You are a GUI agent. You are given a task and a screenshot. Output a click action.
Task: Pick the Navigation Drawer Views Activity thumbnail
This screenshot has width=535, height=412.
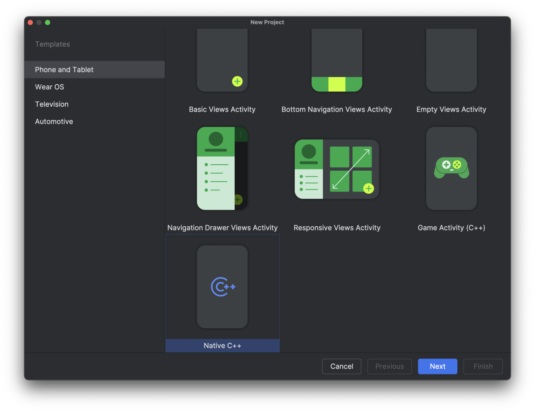(x=222, y=169)
